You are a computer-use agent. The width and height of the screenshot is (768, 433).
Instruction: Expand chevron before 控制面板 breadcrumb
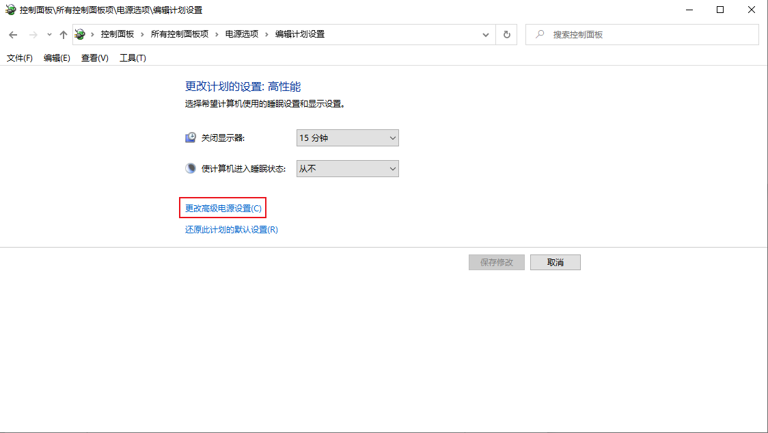pyautogui.click(x=92, y=34)
